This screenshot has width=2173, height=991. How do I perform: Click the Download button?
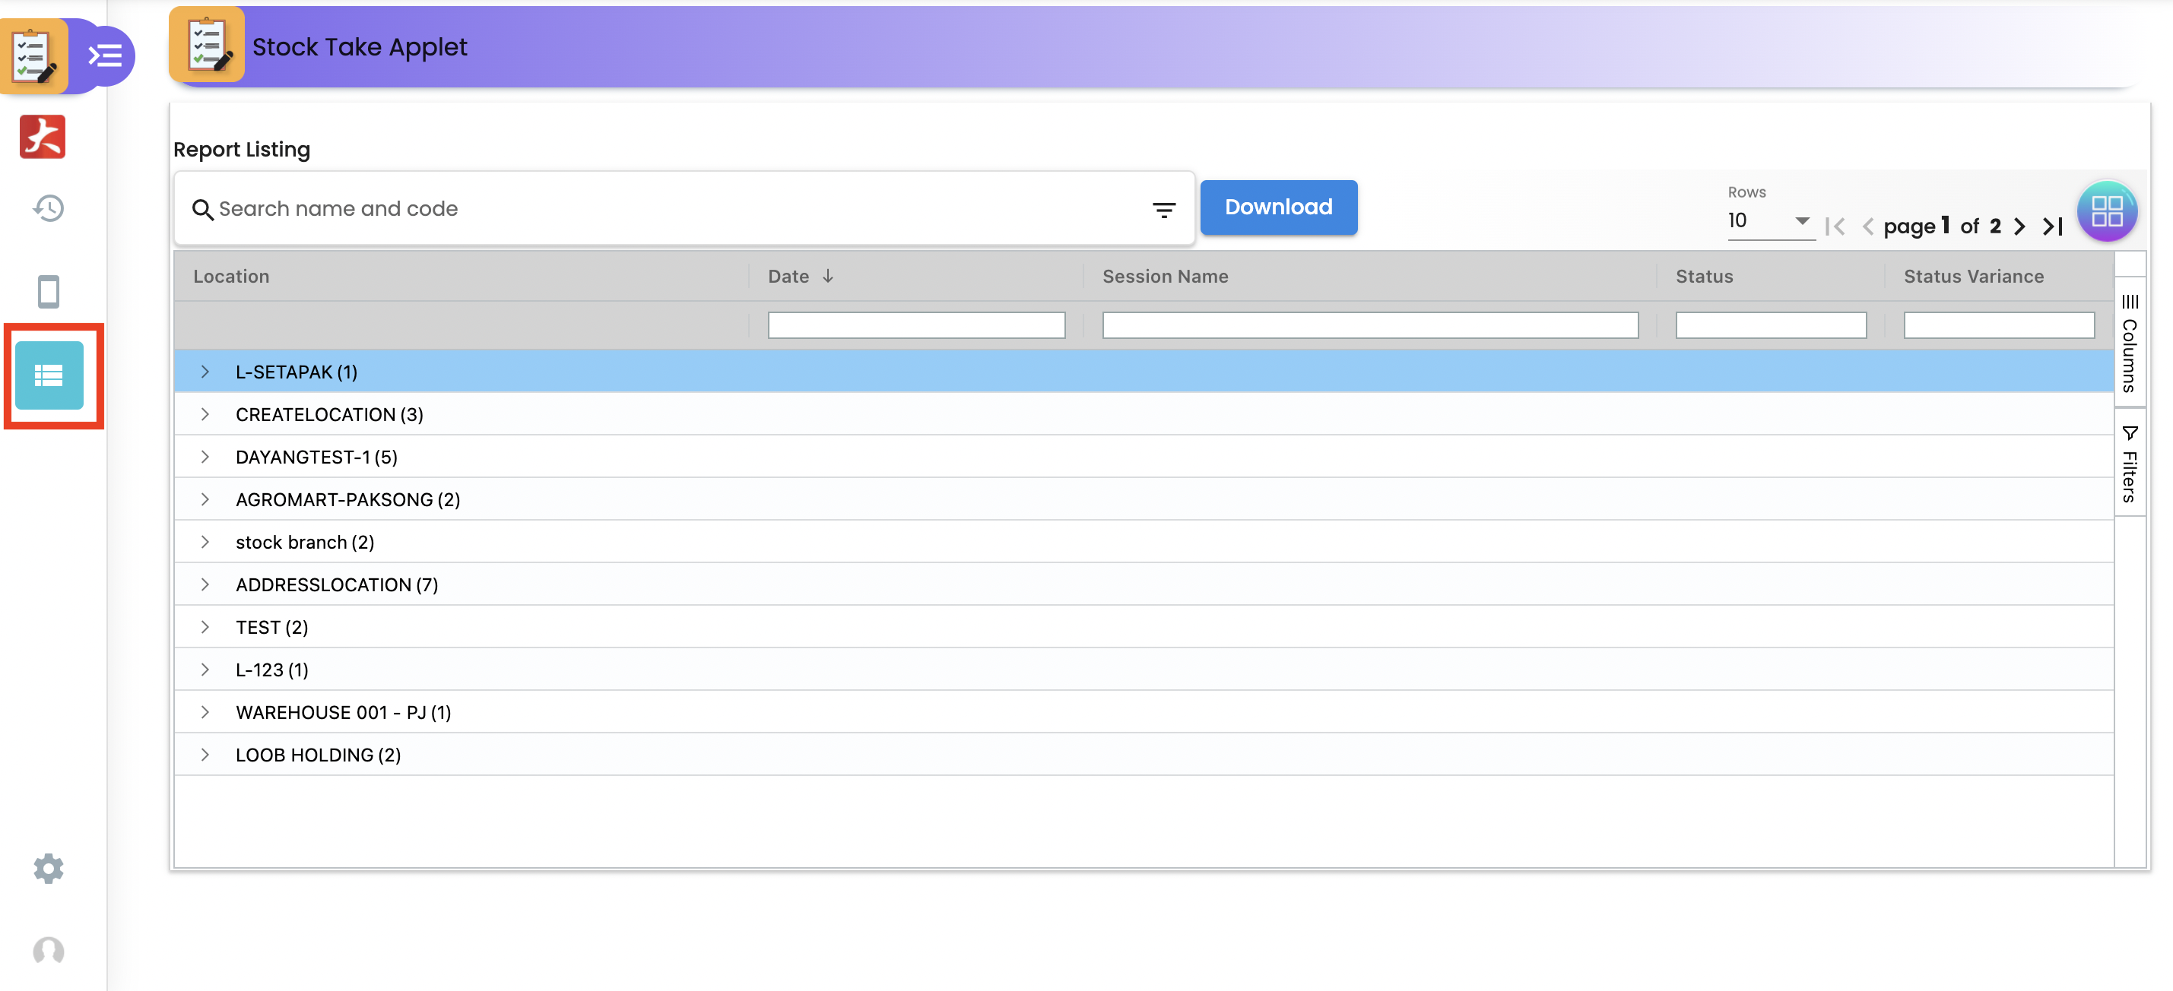click(1278, 207)
